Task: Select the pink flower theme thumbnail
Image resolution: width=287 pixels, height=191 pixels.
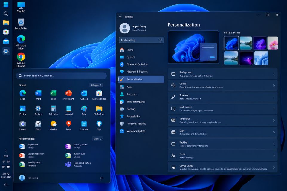Action: tap(273, 43)
